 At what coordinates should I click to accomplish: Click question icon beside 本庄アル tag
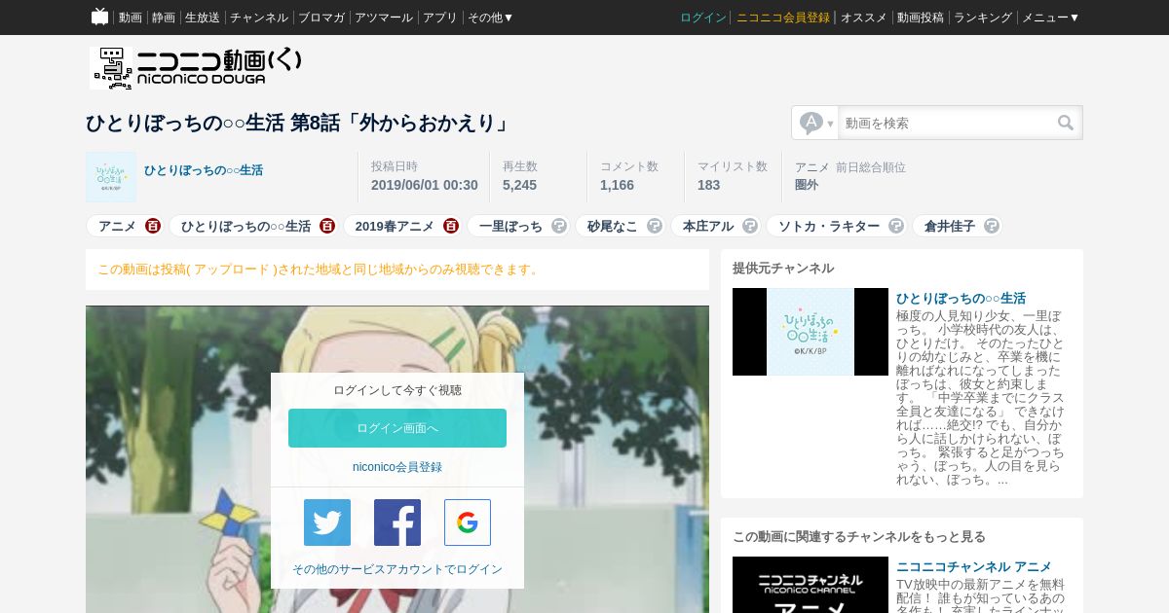pyautogui.click(x=750, y=226)
